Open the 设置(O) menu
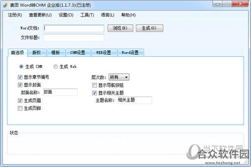 click(66, 15)
